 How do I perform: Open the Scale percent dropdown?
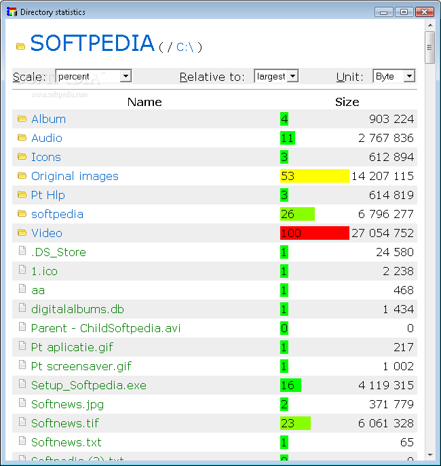pyautogui.click(x=93, y=76)
